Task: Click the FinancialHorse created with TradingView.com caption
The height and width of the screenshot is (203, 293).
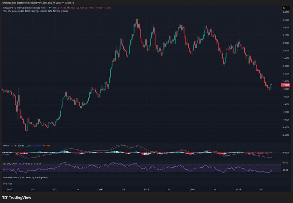Action: pyautogui.click(x=37, y=3)
